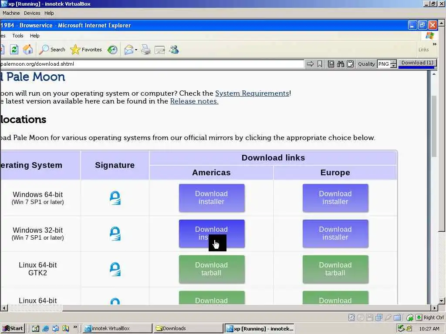Click the Start button in XP taskbar
Image resolution: width=446 pixels, height=334 pixels.
click(x=13, y=328)
